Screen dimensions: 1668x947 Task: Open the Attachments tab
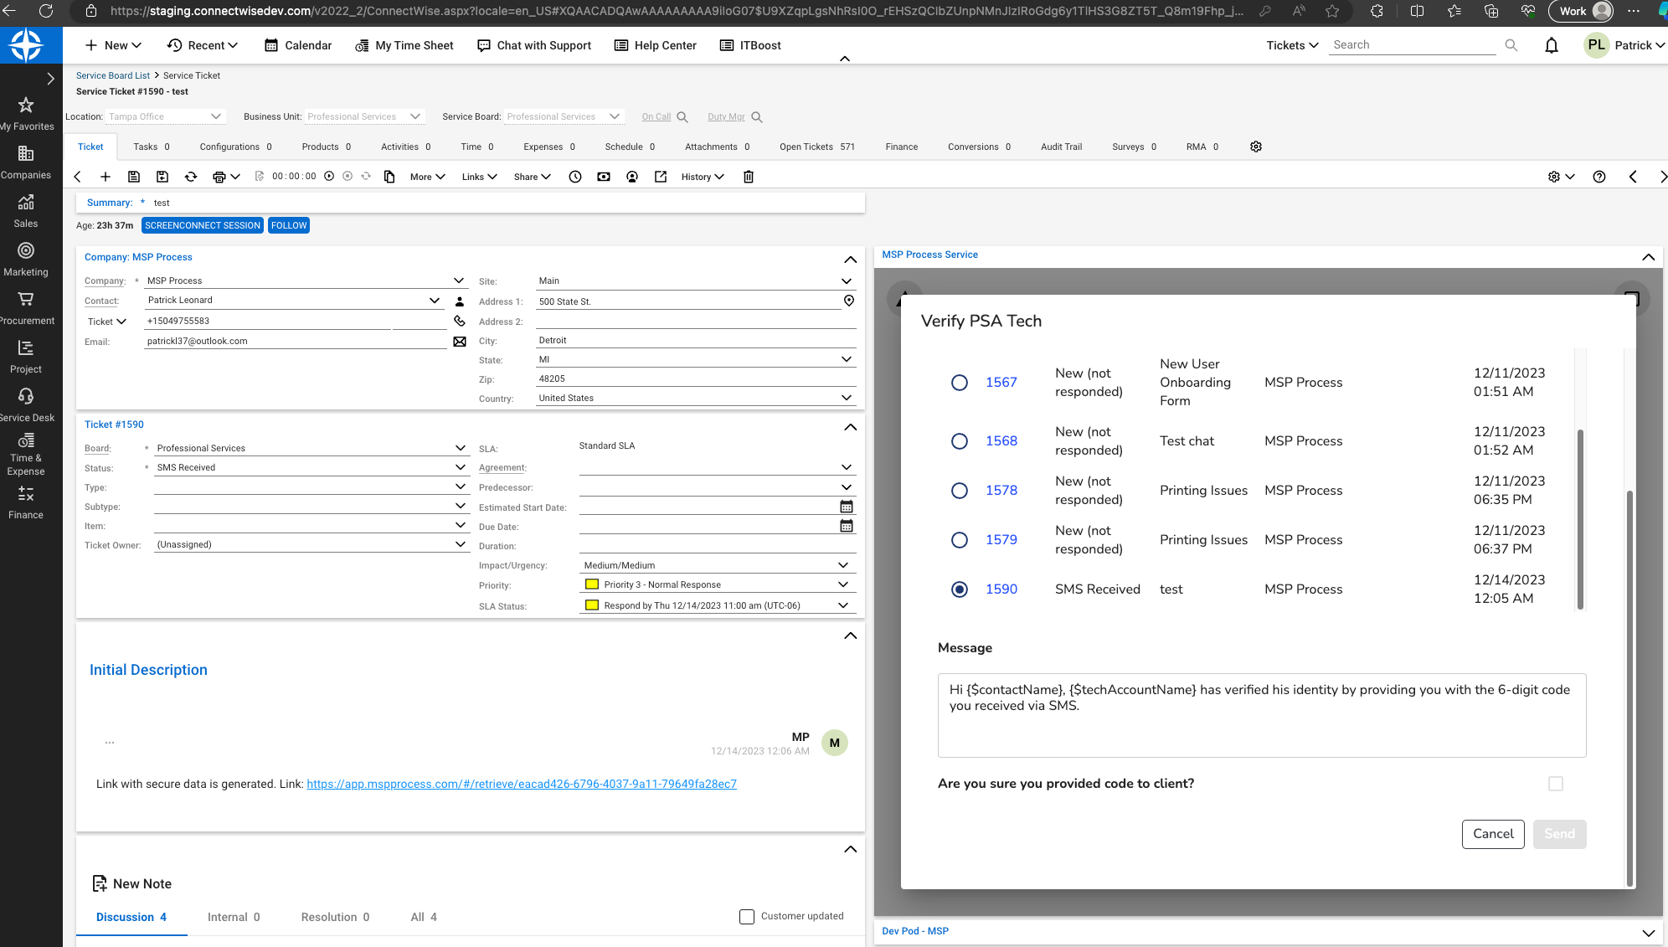711,147
